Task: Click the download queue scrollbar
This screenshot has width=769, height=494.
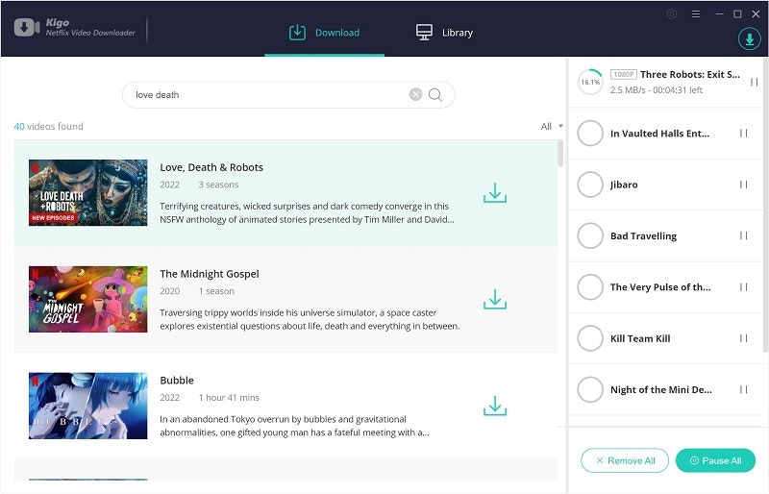Action: tap(766, 206)
